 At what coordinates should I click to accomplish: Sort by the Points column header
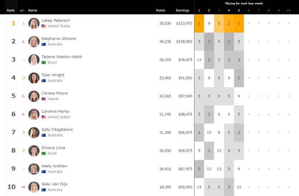click(161, 10)
